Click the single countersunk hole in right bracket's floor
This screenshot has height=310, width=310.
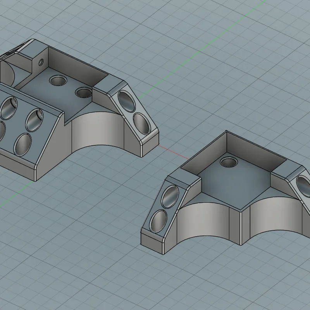[x=229, y=162]
